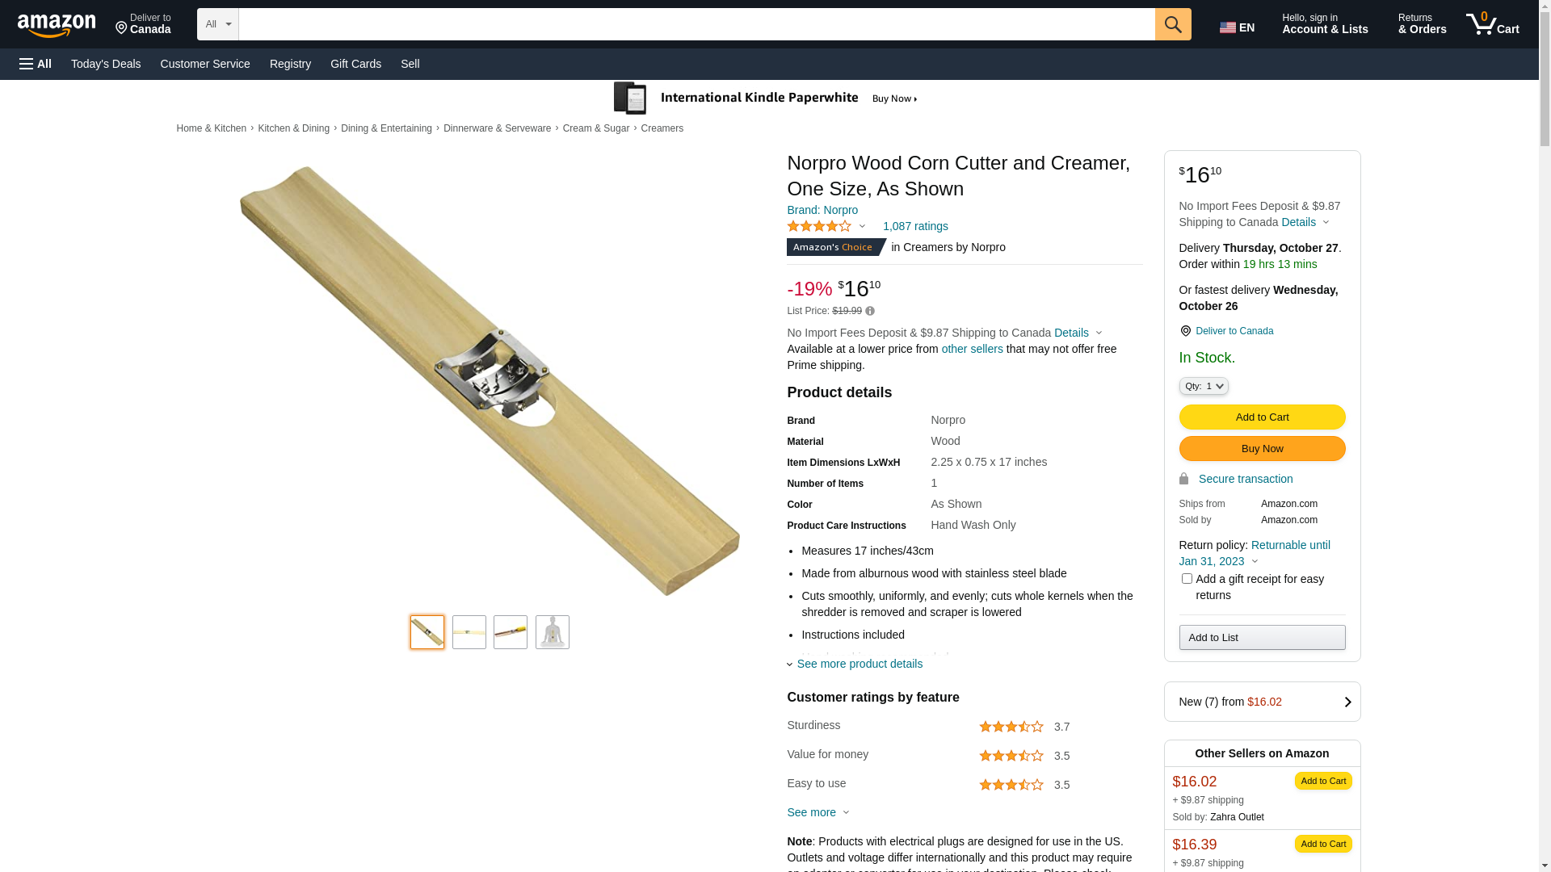1551x872 pixels.
Task: Click the product star rating icons
Action: tap(819, 226)
